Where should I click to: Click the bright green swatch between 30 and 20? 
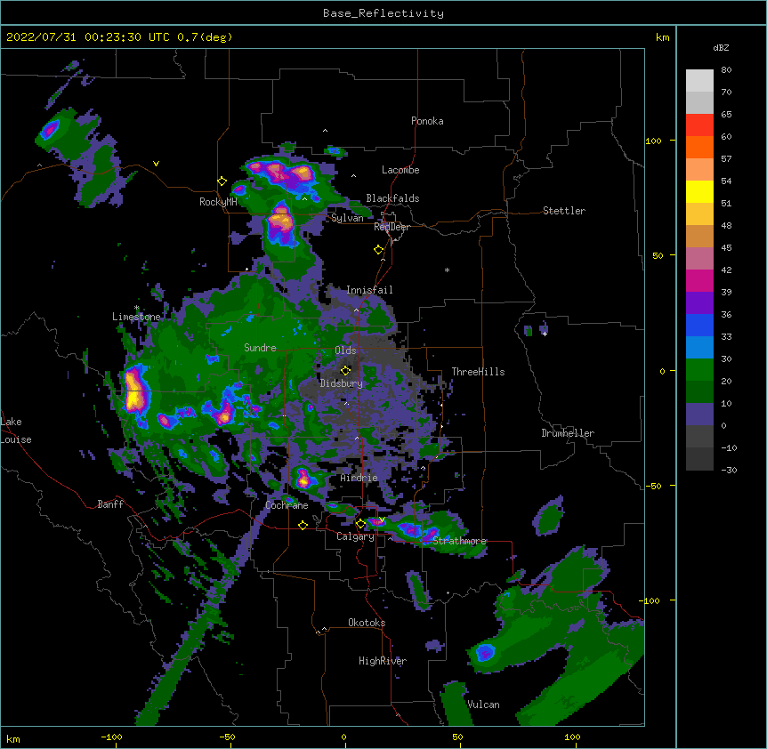pos(699,370)
